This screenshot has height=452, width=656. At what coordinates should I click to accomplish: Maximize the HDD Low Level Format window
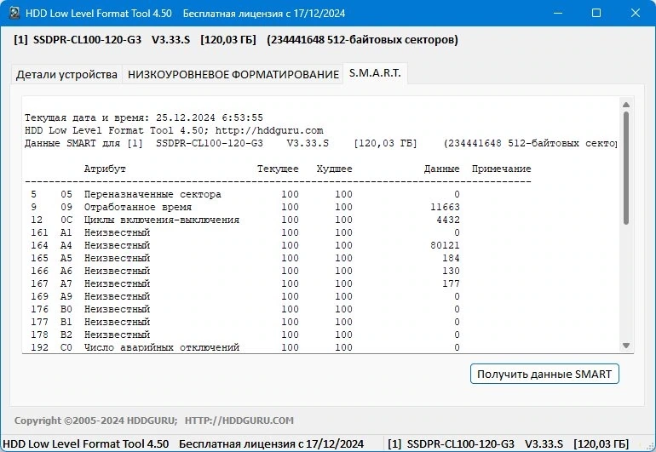coord(596,13)
